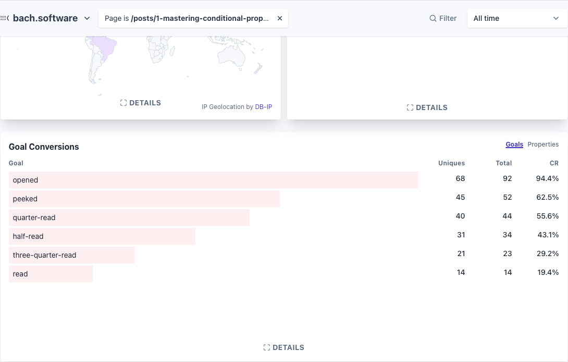The height and width of the screenshot is (362, 568).
Task: Open map DETAILS expand icon
Action: 124,103
